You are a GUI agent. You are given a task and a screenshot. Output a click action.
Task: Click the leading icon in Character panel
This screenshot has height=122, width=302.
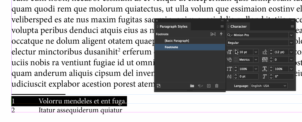(x=265, y=52)
